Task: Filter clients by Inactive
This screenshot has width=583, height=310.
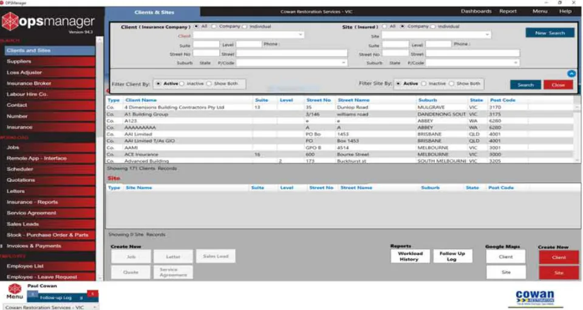Action: coord(182,84)
